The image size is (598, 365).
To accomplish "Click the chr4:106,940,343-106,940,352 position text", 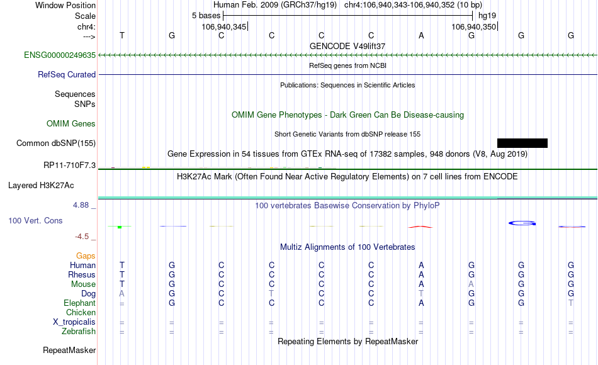I will pos(413,5).
